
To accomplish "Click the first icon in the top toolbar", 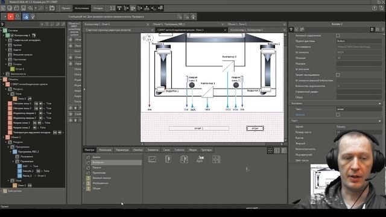I will pos(2,8).
